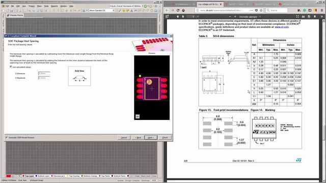Select the Place Via tool in Altium
Viewport: 326px width, 183px height.
point(127,11)
